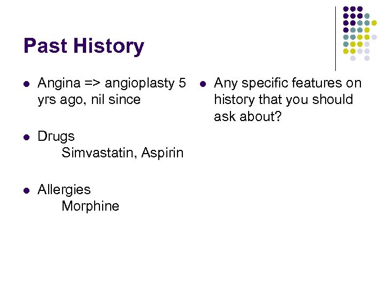This screenshot has width=385, height=288.
Task: Select the word "Morphine"
Action: click(90, 206)
